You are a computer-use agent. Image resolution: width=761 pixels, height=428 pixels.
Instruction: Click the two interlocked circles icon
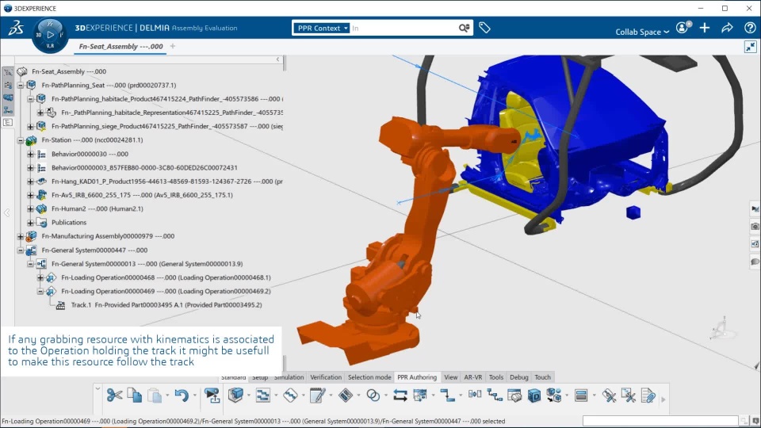click(x=373, y=396)
